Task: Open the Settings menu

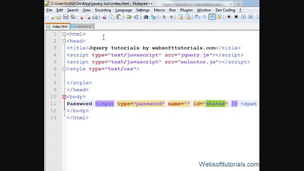Action: pyautogui.click(x=142, y=10)
